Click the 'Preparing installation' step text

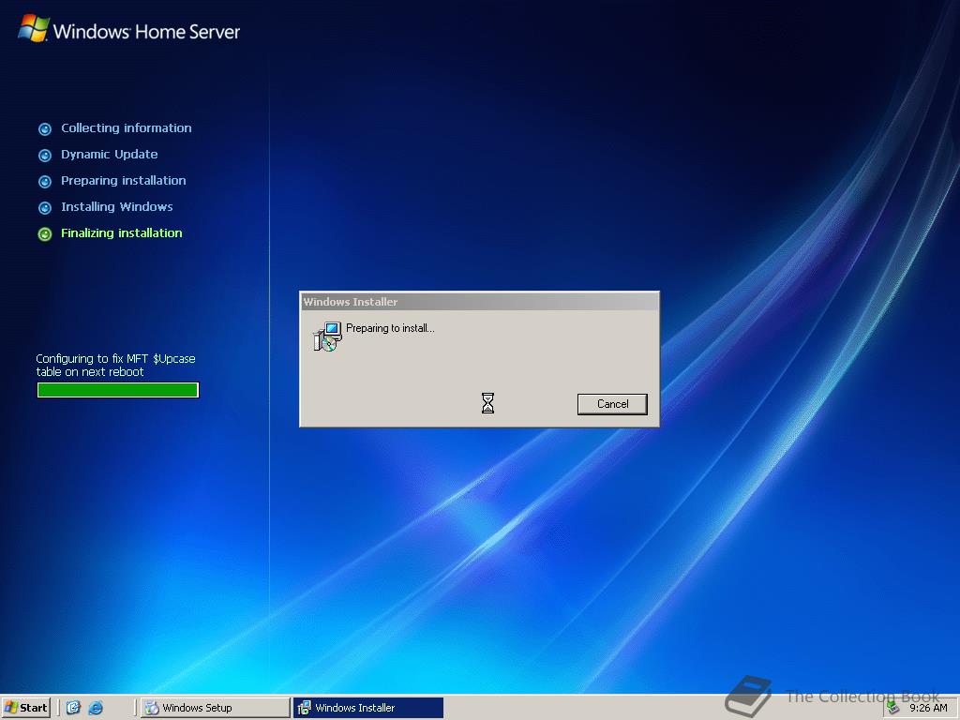pyautogui.click(x=123, y=181)
